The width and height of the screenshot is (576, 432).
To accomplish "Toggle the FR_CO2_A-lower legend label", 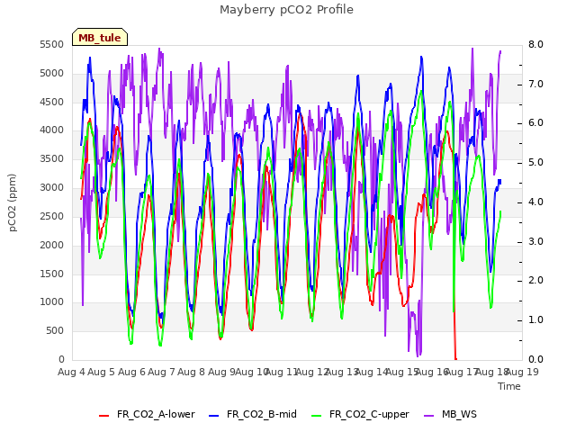I will [x=156, y=414].
